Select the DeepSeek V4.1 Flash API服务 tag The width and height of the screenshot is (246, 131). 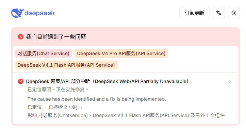[x=66, y=65]
